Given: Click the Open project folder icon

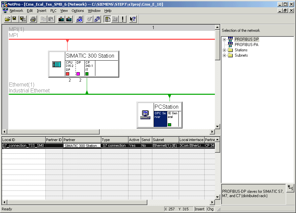Looking at the screenshot, I should coord(8,19).
